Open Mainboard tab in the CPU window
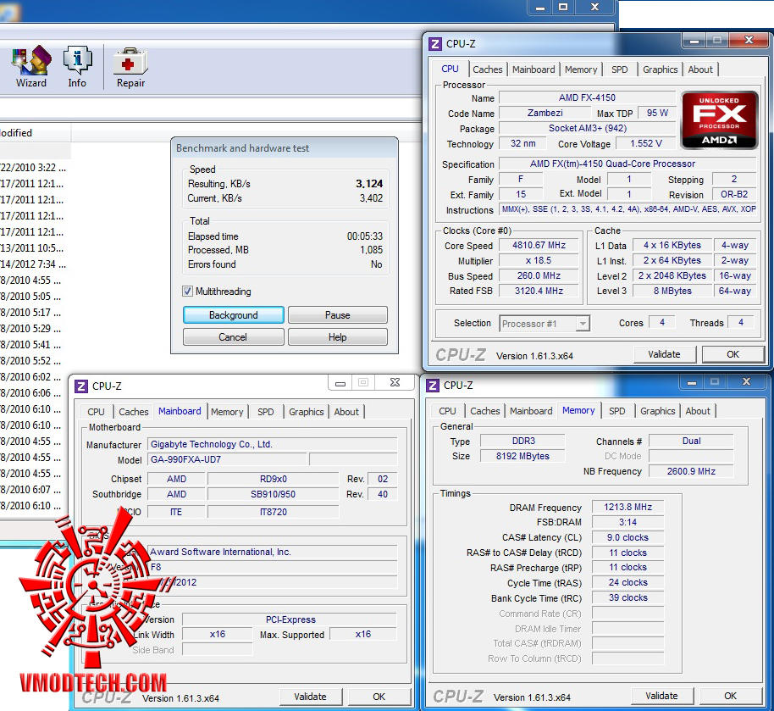The width and height of the screenshot is (774, 711). tap(534, 69)
